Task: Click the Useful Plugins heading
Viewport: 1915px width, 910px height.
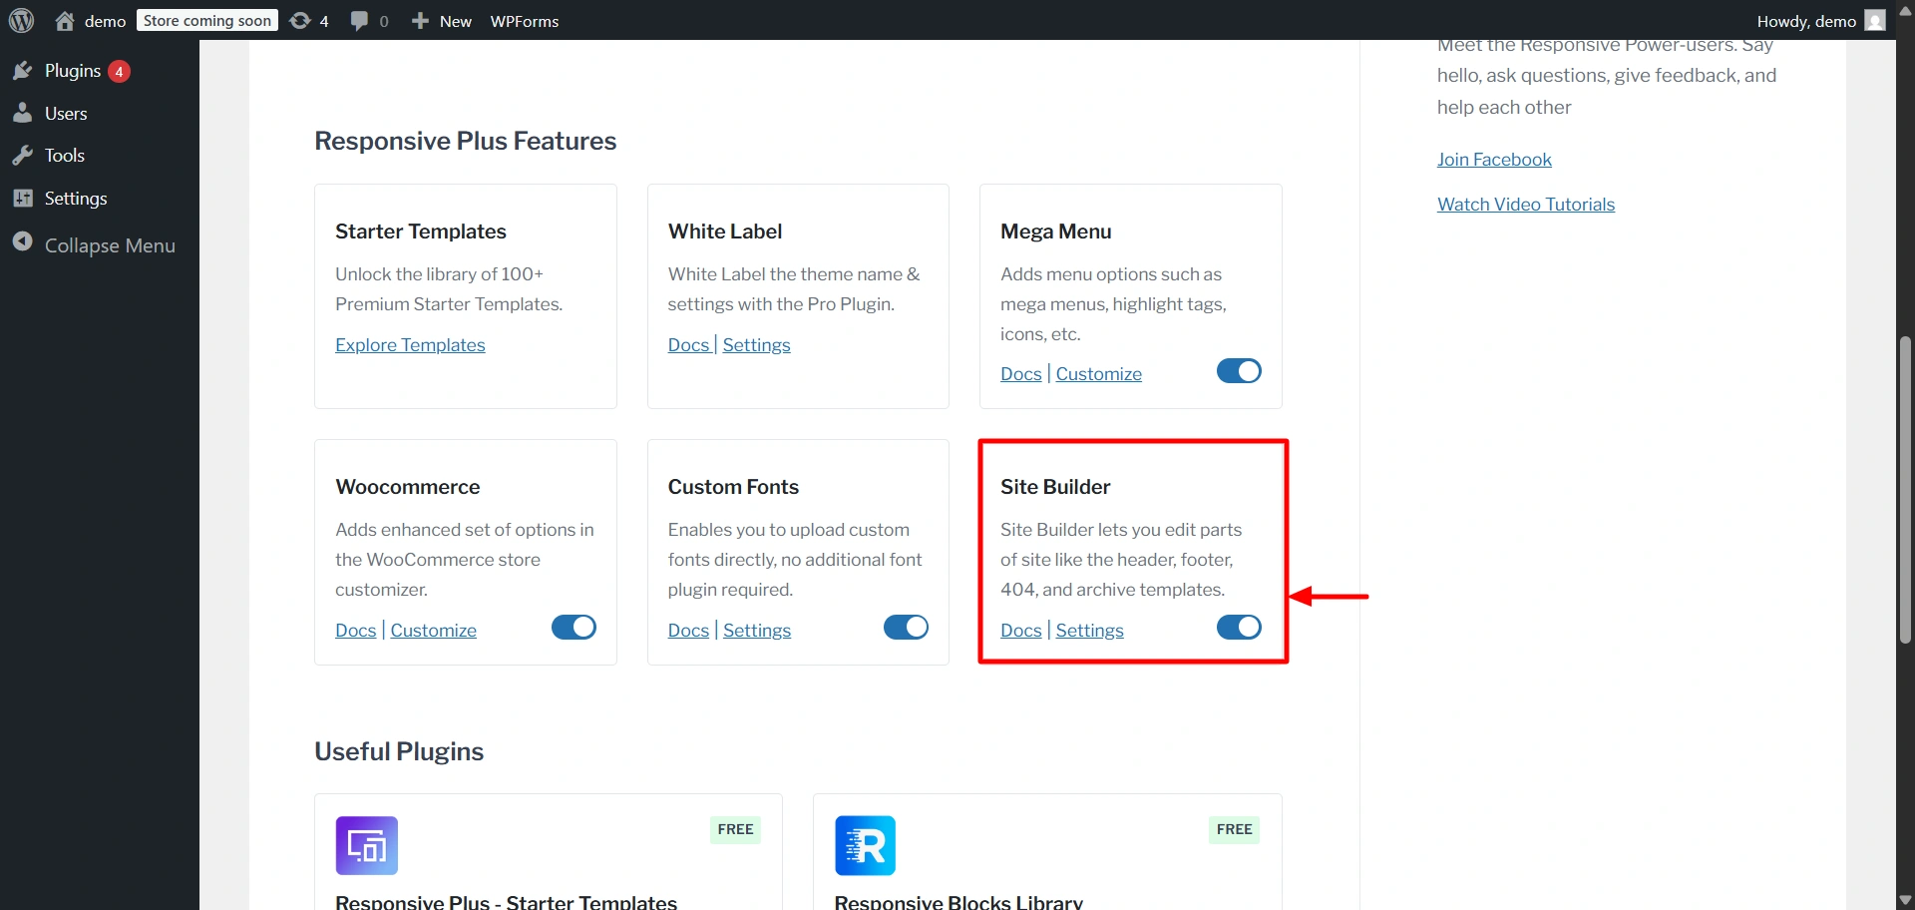Action: point(399,751)
